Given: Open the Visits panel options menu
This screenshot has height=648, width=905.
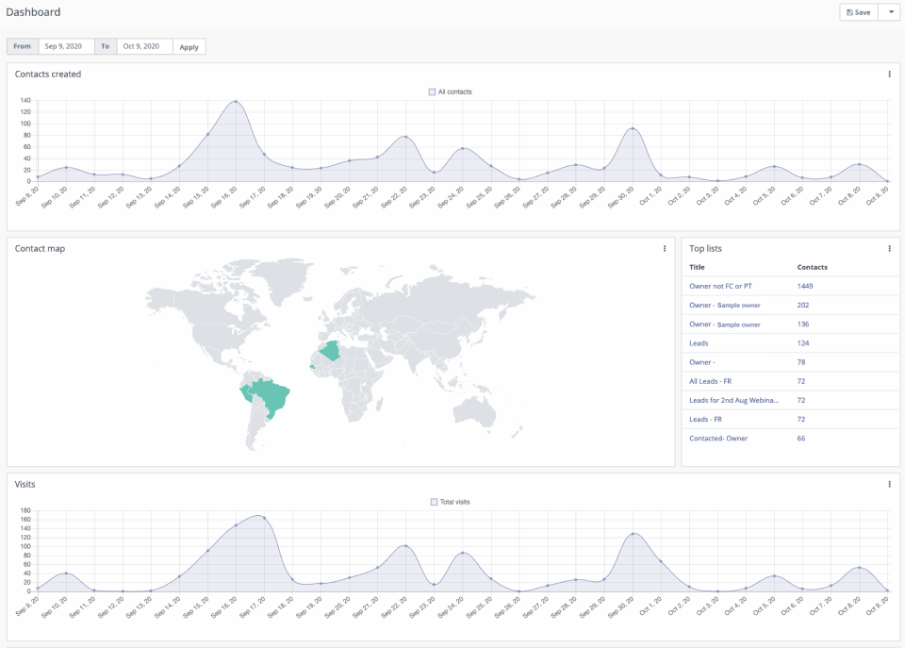Looking at the screenshot, I should click(x=889, y=484).
